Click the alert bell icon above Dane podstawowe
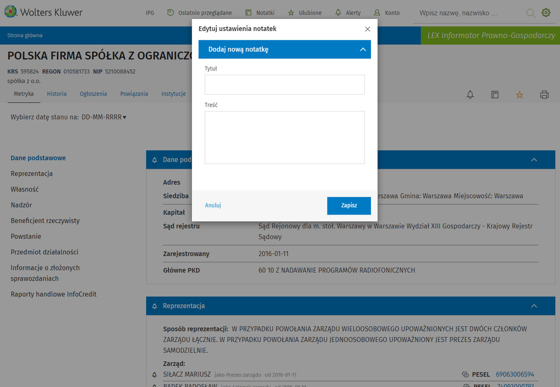 pos(470,95)
